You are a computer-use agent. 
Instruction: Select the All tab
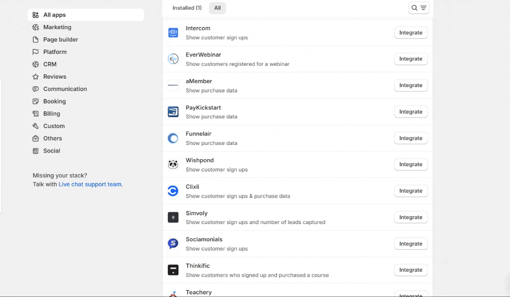tap(217, 8)
